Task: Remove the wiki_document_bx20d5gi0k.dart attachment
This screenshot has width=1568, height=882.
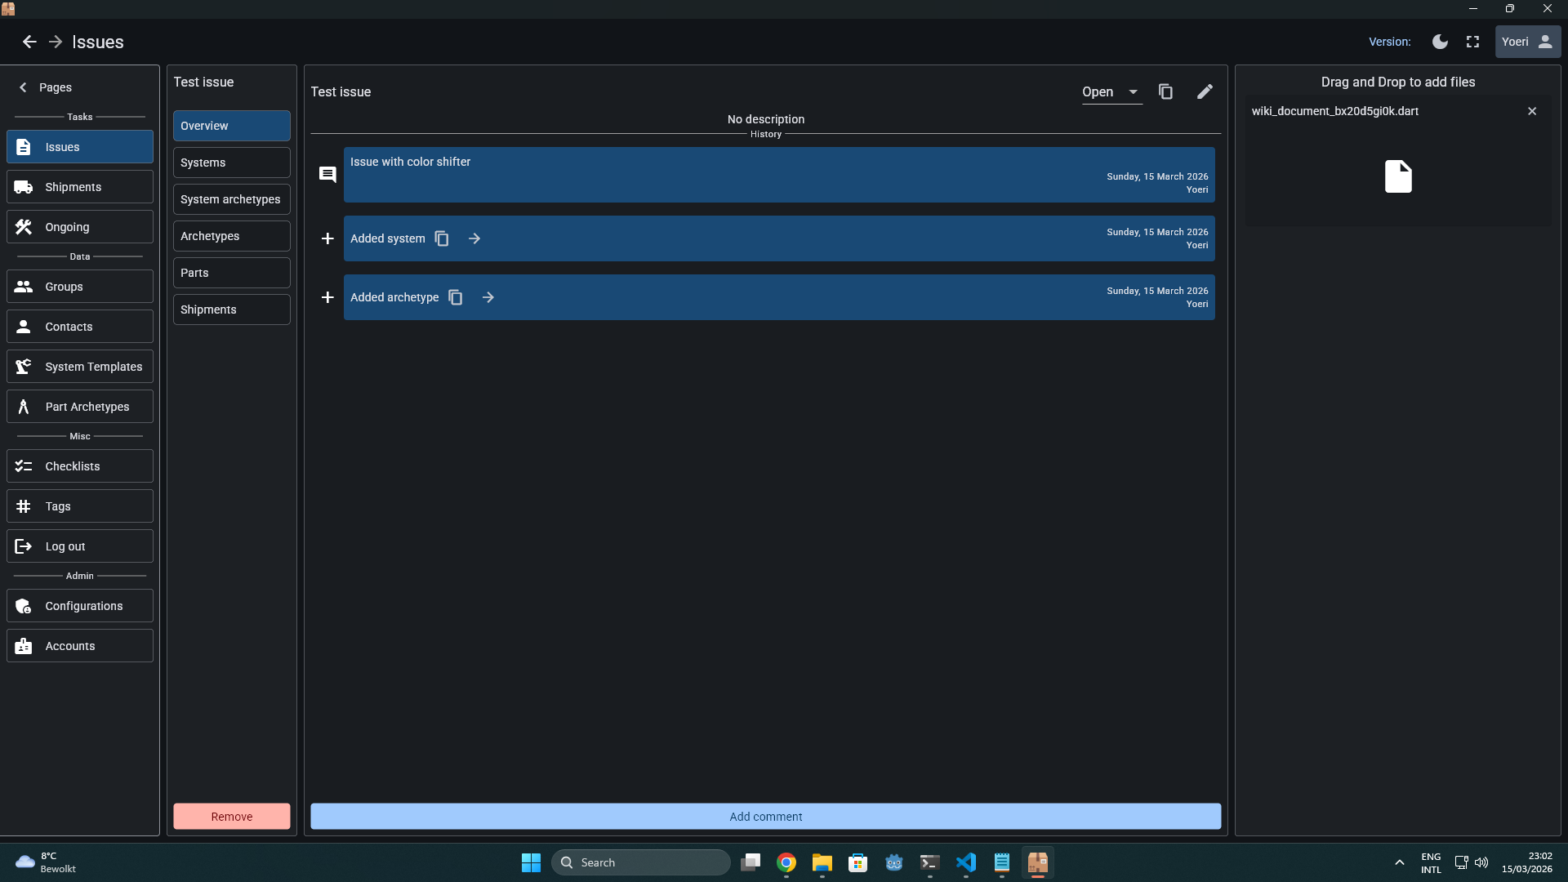Action: point(1532,111)
